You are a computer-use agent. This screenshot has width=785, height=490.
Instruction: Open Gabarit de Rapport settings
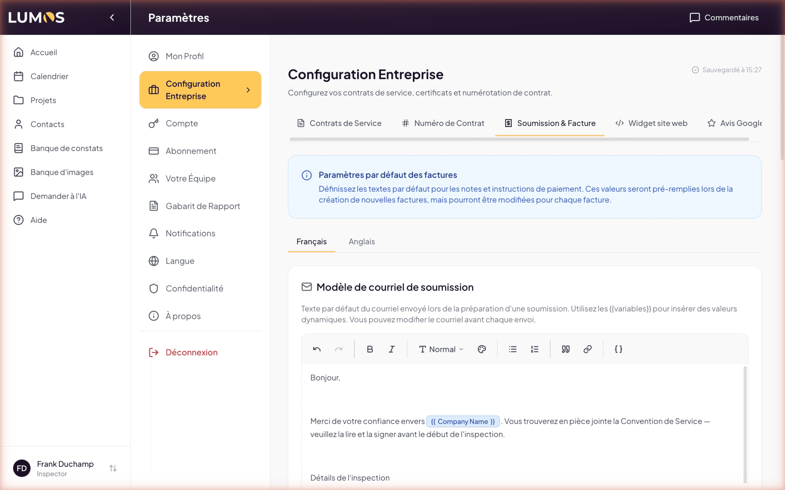pyautogui.click(x=200, y=206)
